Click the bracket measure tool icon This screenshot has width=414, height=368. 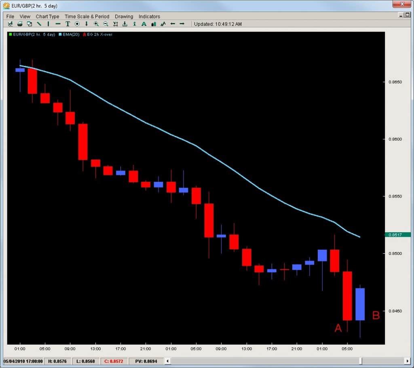[115, 24]
